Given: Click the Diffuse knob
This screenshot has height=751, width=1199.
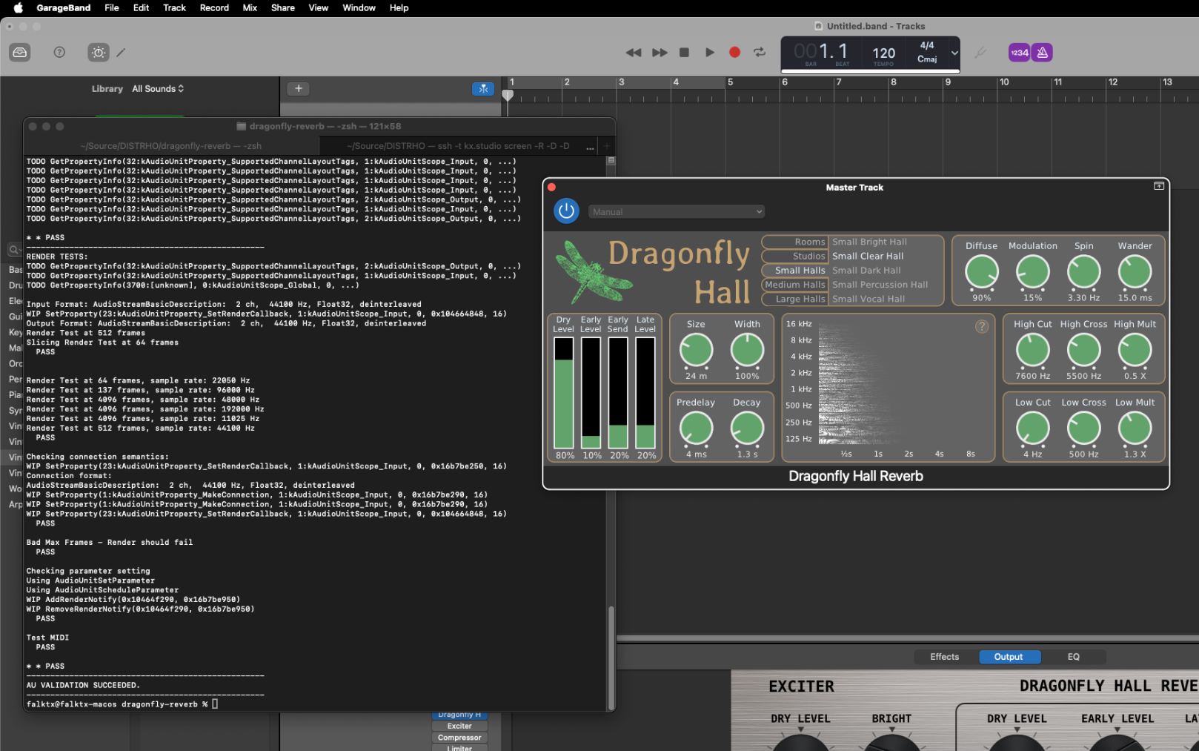Looking at the screenshot, I should [x=981, y=272].
